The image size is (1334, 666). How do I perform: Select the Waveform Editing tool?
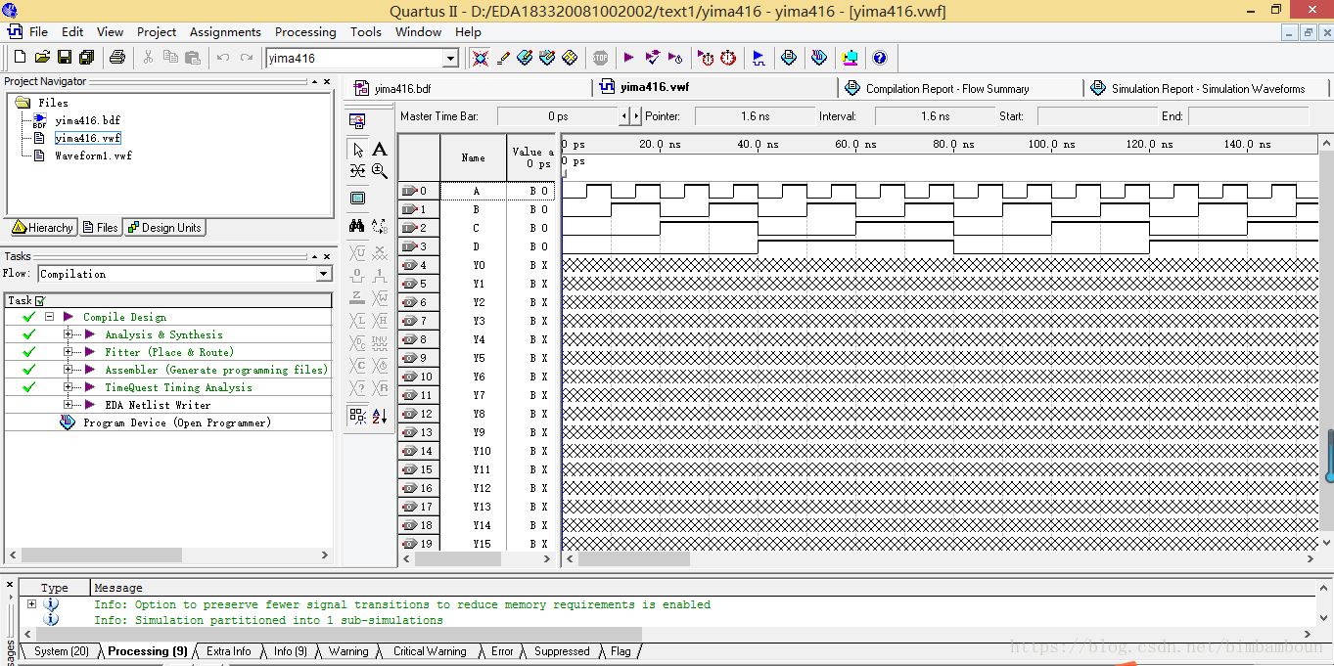point(358,171)
